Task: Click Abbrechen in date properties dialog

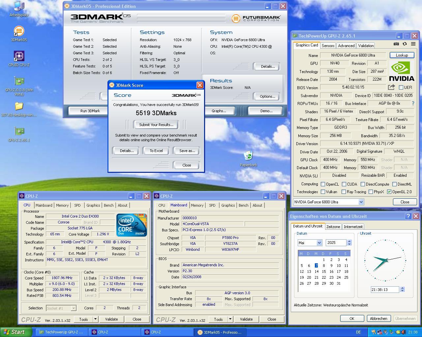Action: 378,319
